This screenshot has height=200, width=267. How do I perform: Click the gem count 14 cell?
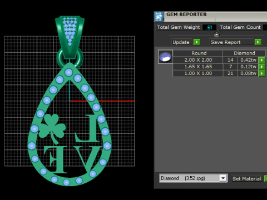tap(230, 60)
